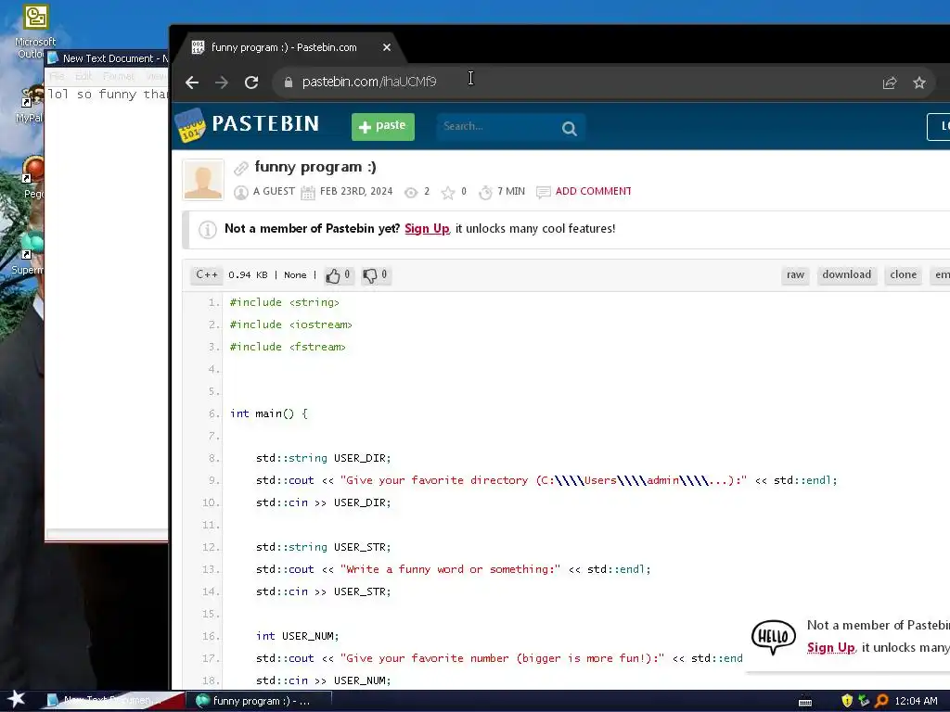The height and width of the screenshot is (712, 950).
Task: Click the Pastebin logo icon
Action: click(190, 125)
